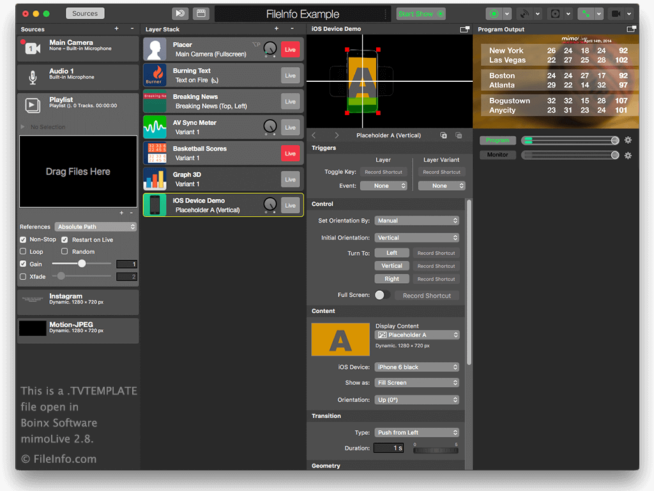The height and width of the screenshot is (491, 654).
Task: Click the play-forward toolbar icon
Action: tap(180, 13)
